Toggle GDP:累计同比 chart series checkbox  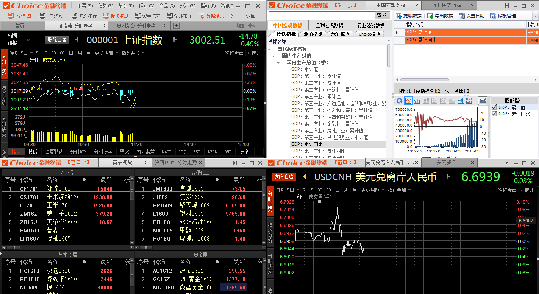click(494, 114)
